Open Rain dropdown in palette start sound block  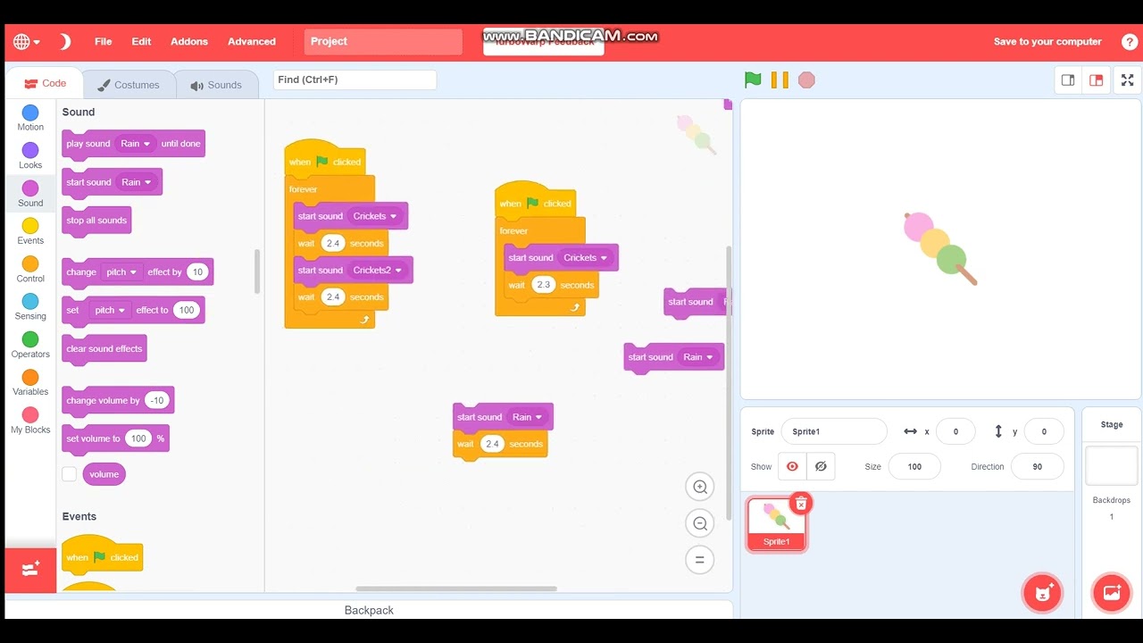pos(137,182)
